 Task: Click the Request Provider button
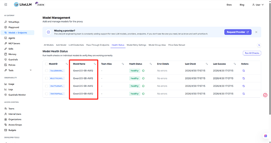[x=238, y=32]
